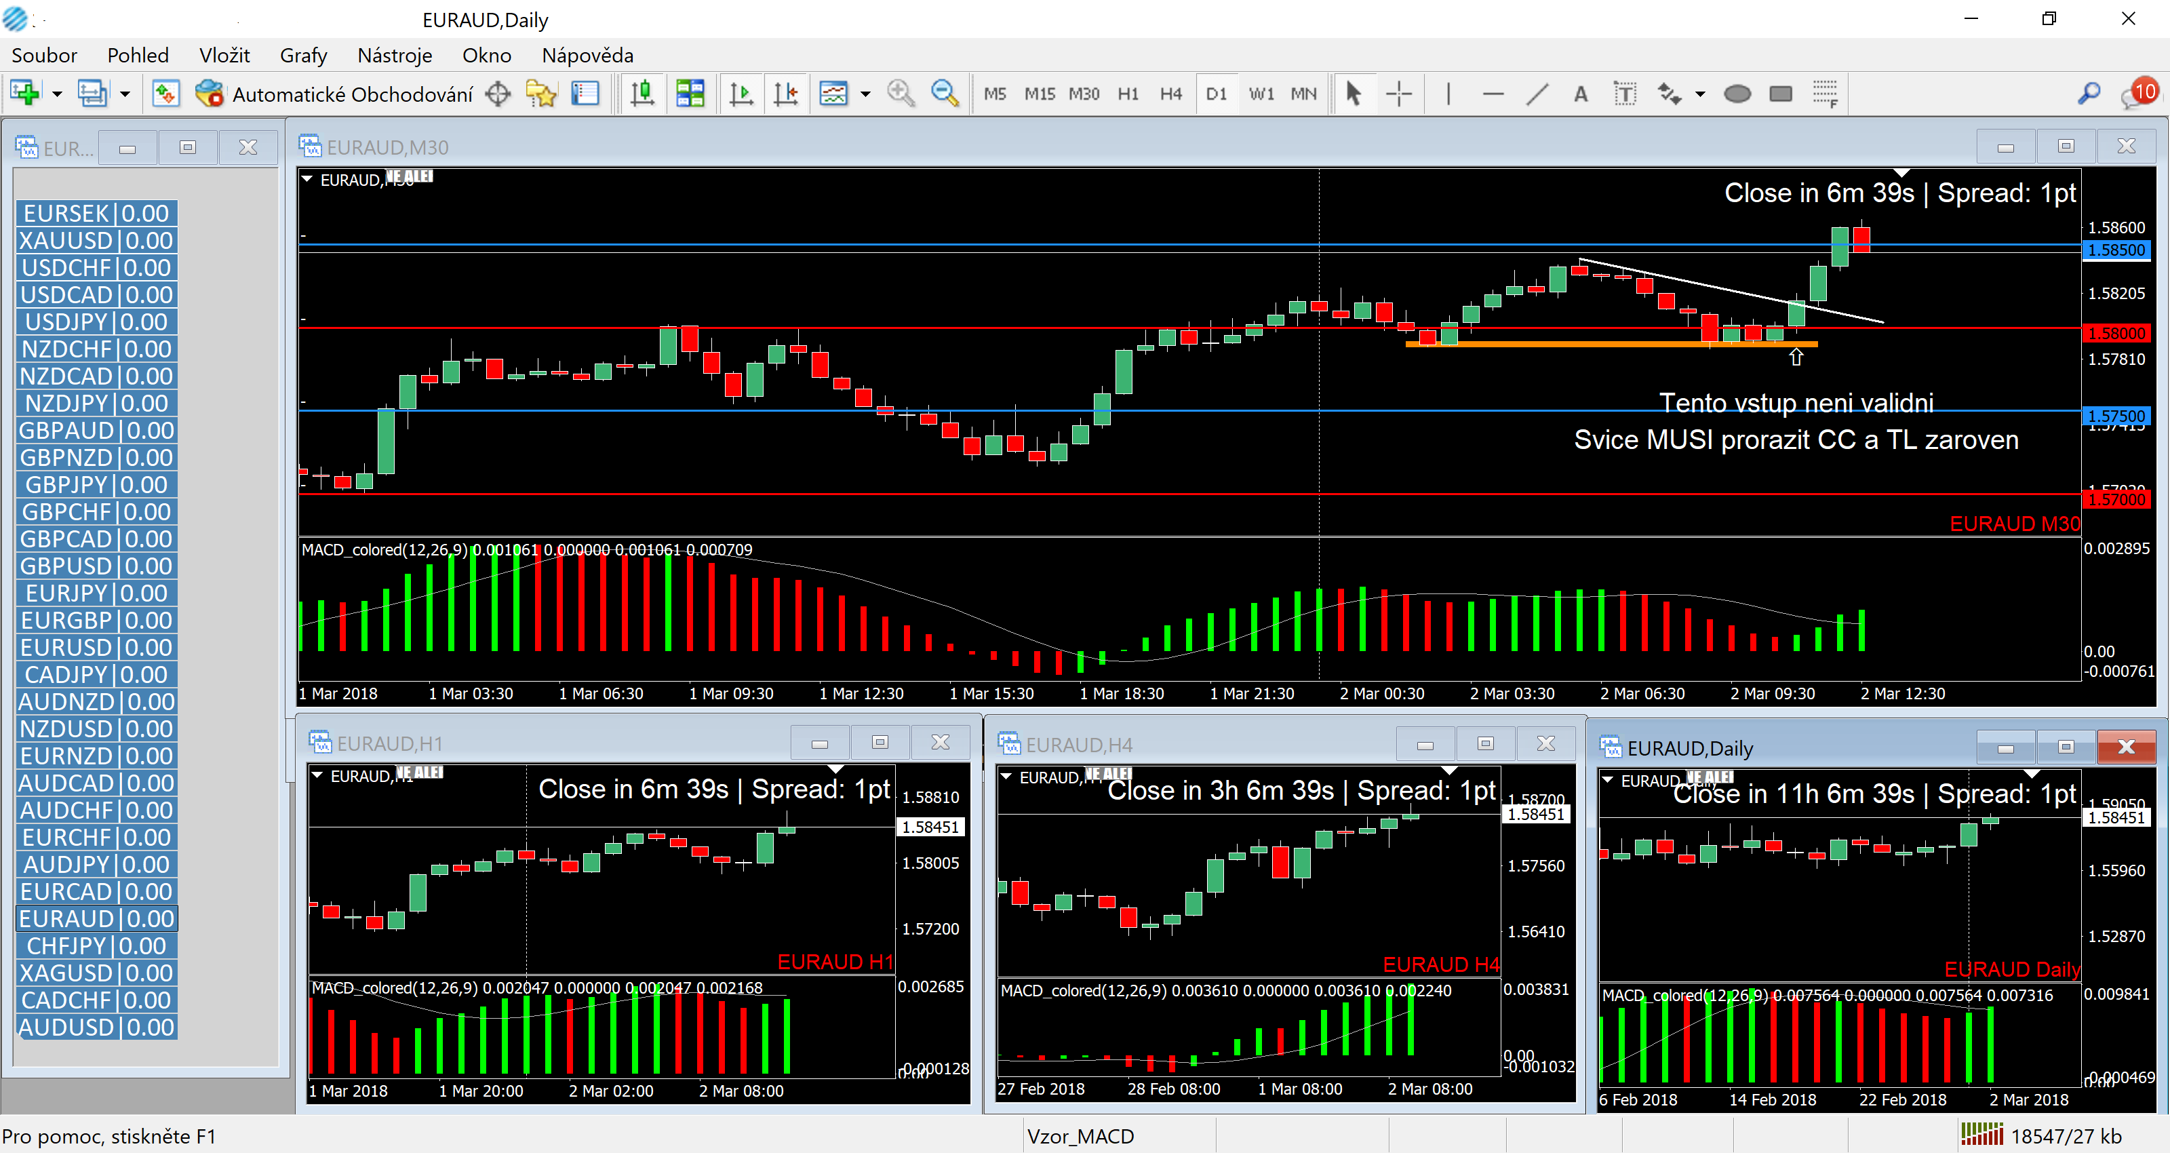Open the Nástroje menu
Viewport: 2170px width, 1153px height.
click(394, 56)
